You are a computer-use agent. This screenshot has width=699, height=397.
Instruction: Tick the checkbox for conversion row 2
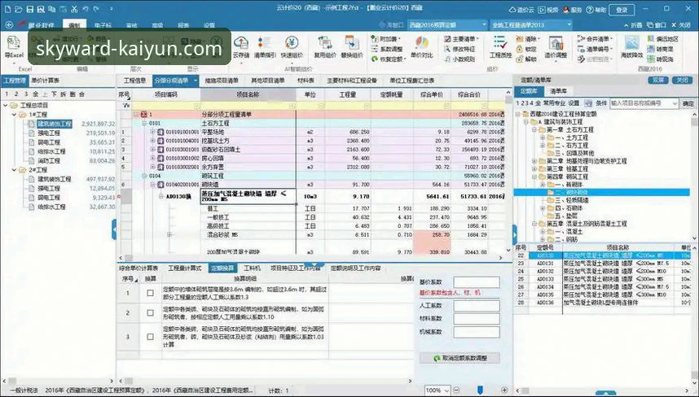150,313
